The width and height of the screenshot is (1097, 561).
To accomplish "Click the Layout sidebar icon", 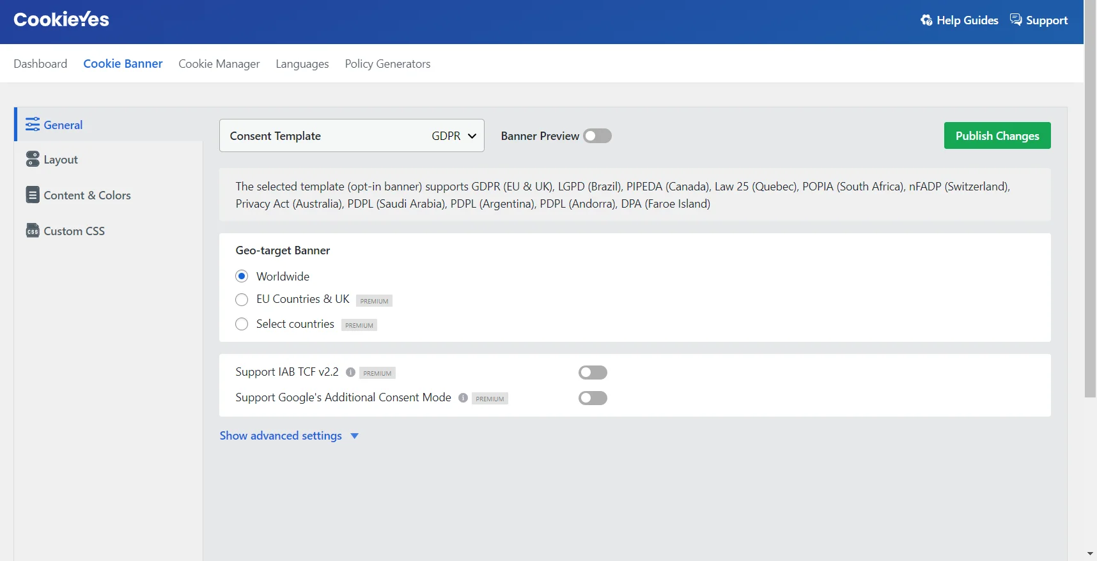I will coord(32,159).
